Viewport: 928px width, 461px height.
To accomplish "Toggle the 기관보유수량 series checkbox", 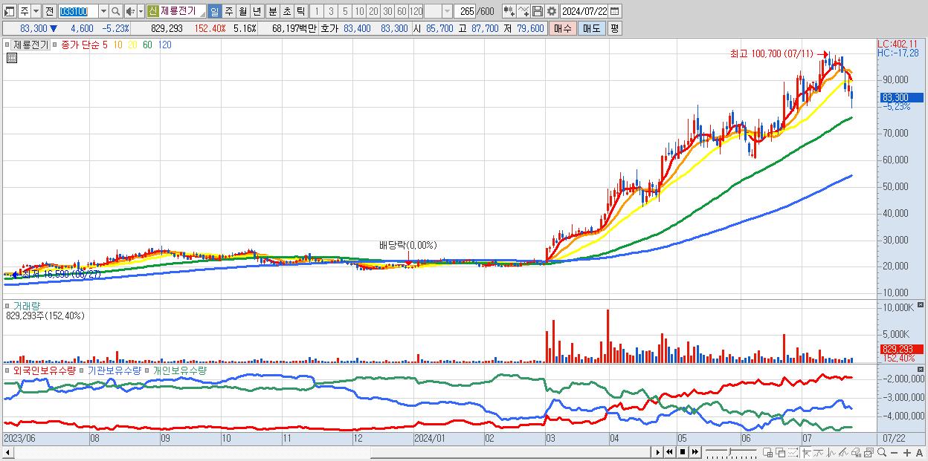I will click(82, 370).
